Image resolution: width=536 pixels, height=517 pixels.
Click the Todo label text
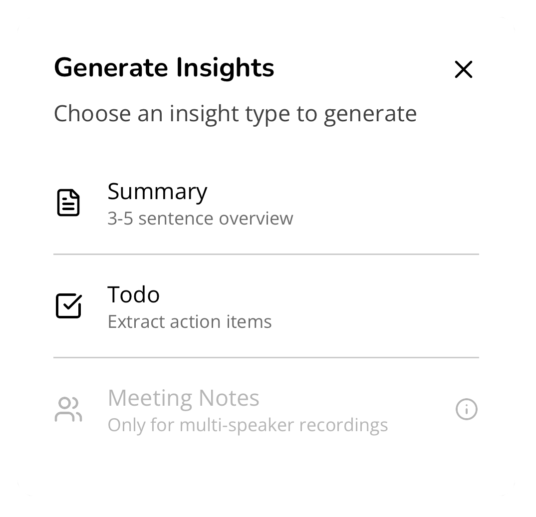133,294
